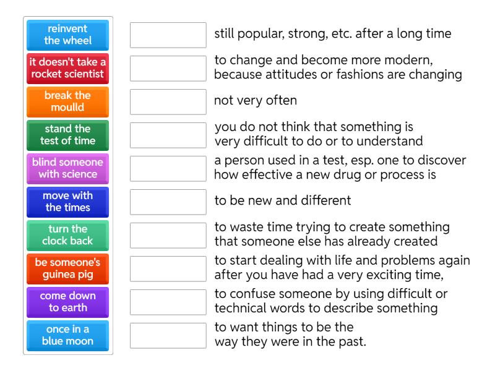The width and height of the screenshot is (495, 371).
Task: Pick the orange 'break the moulld' tile
Action: (68, 102)
